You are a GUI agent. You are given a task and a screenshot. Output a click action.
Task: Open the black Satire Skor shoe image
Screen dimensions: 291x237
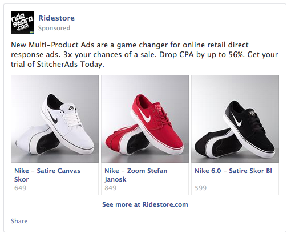coord(235,119)
